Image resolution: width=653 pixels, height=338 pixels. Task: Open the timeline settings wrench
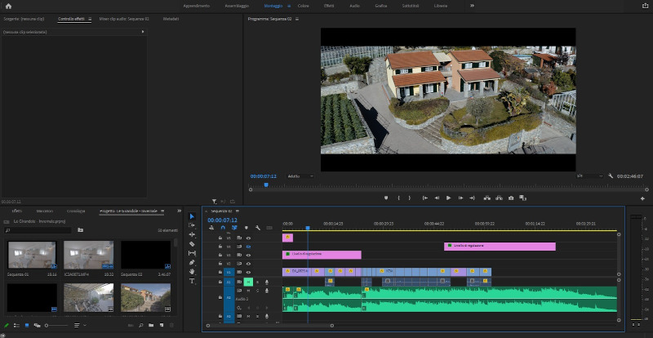click(257, 228)
